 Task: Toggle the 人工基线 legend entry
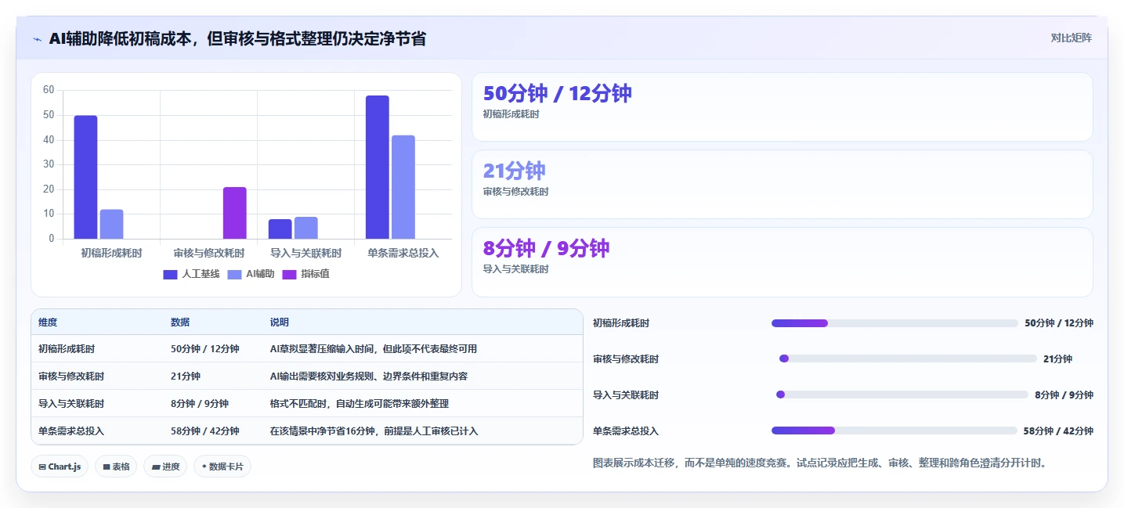[191, 274]
